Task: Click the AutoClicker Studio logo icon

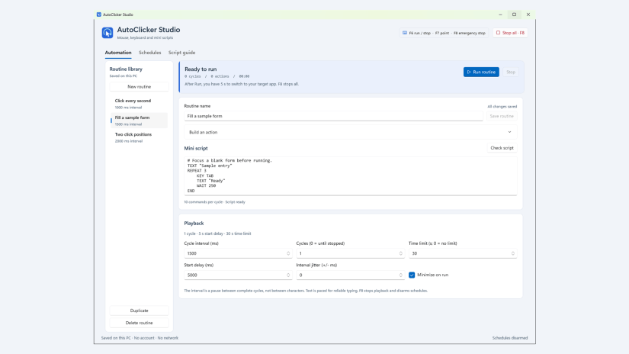Action: 107,33
